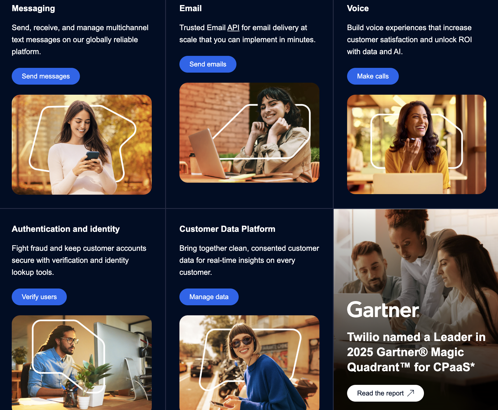
Task: Select the Customer Data Platform heading
Action: [227, 229]
